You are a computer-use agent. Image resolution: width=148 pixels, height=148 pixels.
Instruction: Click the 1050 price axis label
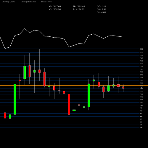click(x=141, y=100)
